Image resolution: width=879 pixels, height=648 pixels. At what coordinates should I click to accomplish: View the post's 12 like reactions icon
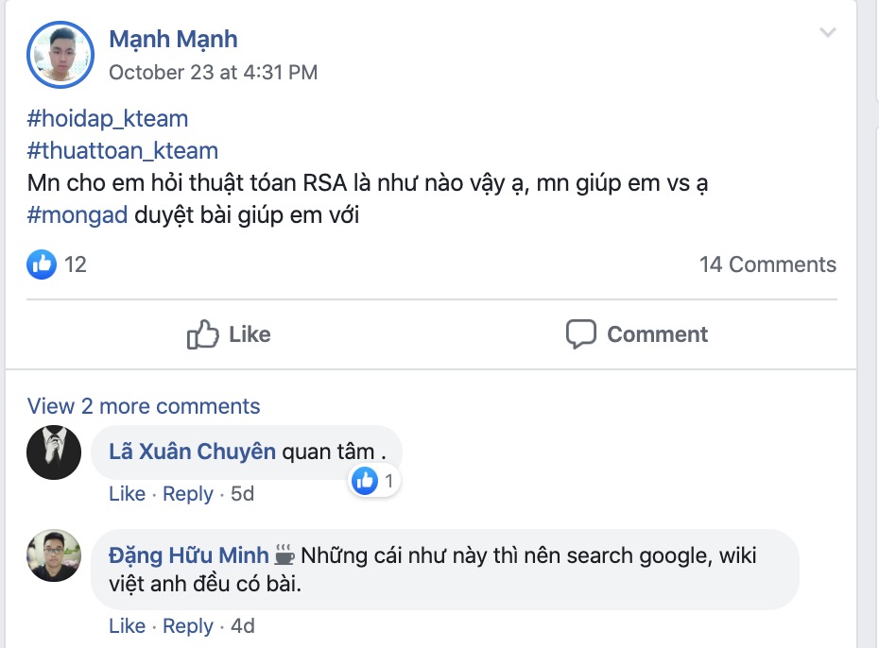pos(43,264)
